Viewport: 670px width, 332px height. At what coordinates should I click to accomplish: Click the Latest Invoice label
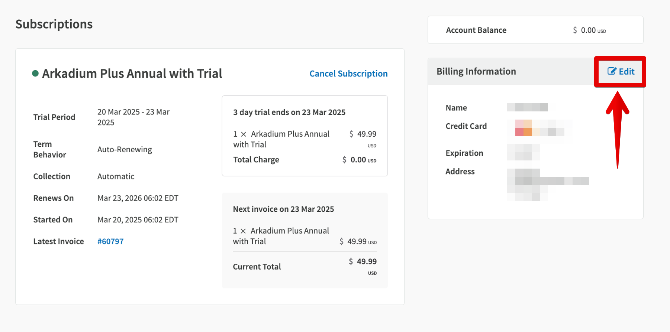coord(58,241)
